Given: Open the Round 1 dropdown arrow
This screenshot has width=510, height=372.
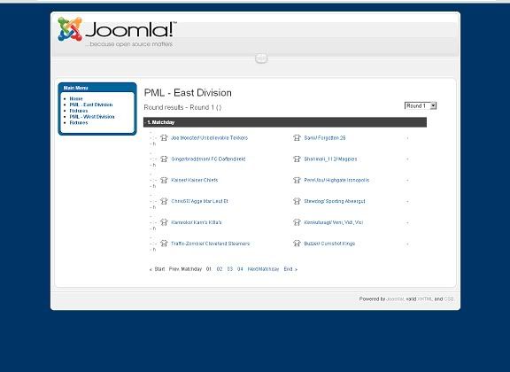Looking at the screenshot, I should click(x=433, y=105).
